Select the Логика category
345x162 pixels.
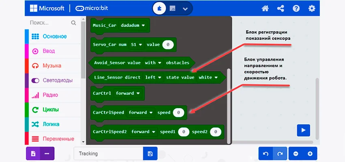coord(51,124)
